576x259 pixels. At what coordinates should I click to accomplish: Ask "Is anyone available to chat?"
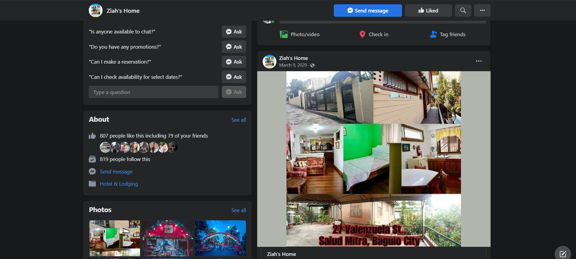point(234,32)
